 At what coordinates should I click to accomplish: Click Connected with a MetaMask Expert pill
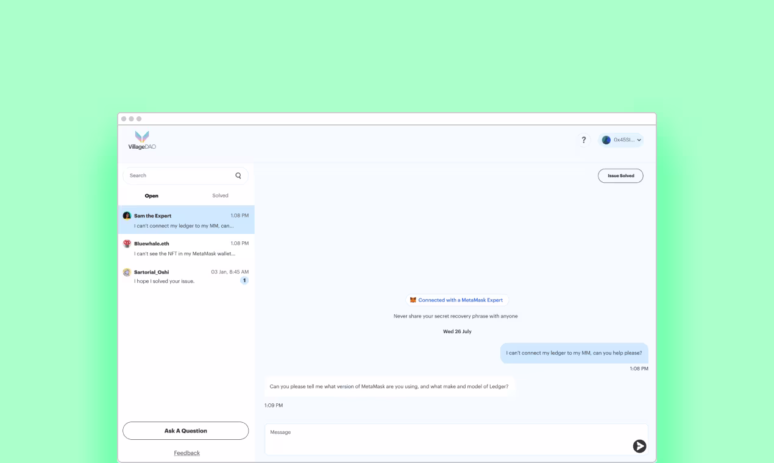(457, 300)
